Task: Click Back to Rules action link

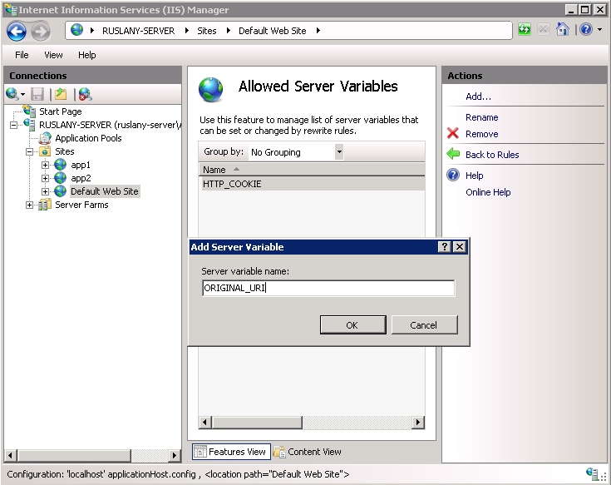Action: (x=492, y=155)
